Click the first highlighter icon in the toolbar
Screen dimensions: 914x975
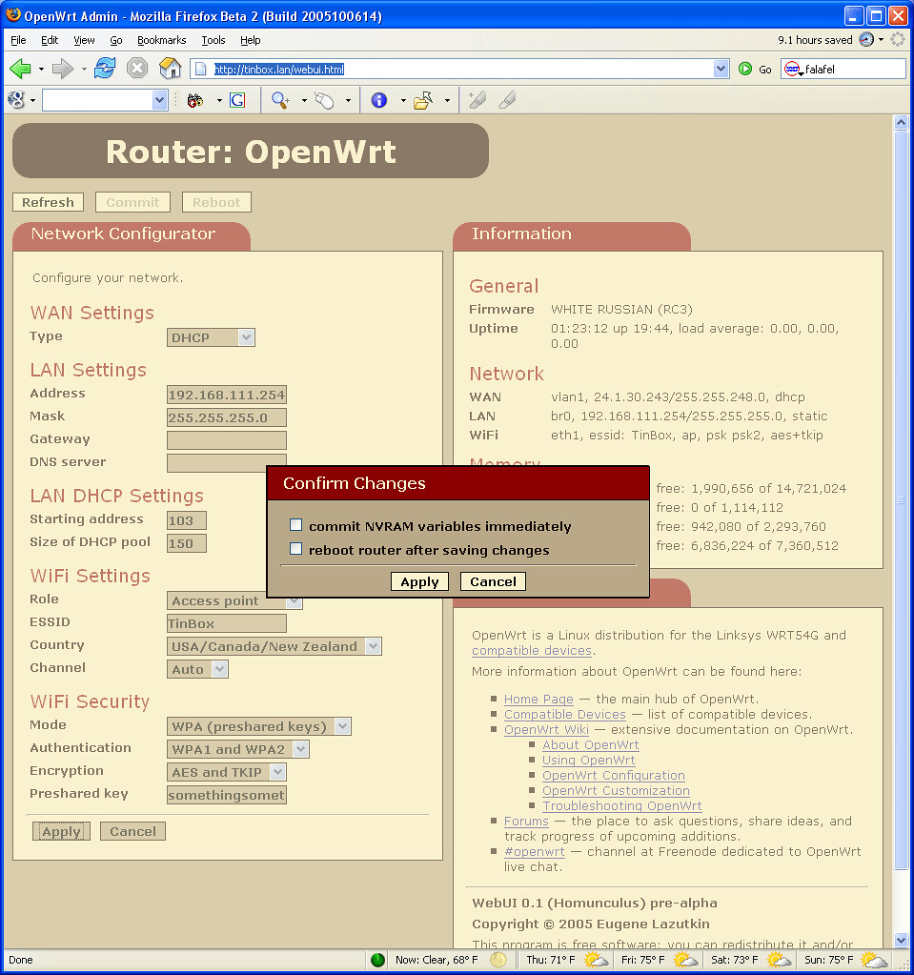[477, 99]
